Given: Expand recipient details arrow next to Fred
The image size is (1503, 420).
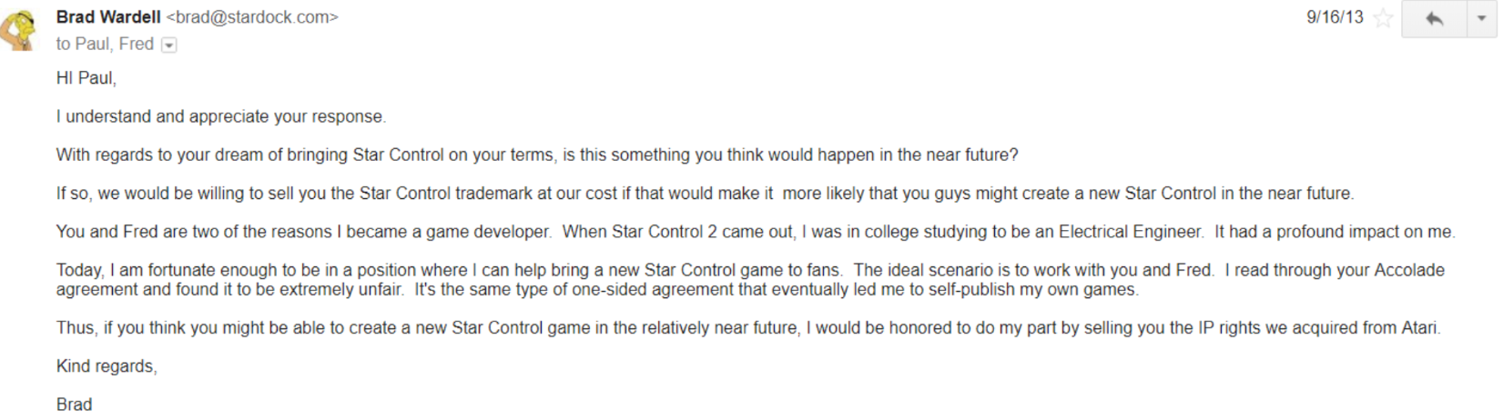Looking at the screenshot, I should coord(169,45).
